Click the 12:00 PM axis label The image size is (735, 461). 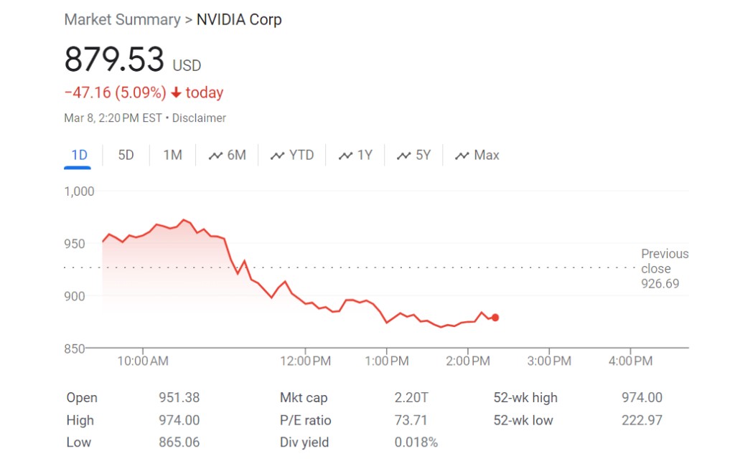tap(306, 361)
